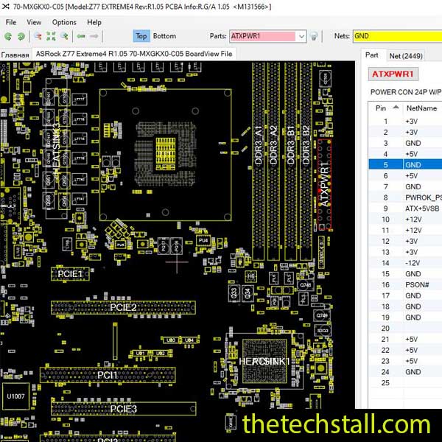442x442 pixels.
Task: Click the light bulb icon beside Parts
Action: (314, 36)
